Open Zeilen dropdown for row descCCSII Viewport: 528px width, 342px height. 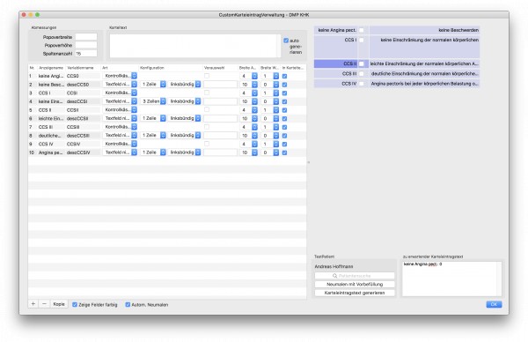click(153, 118)
